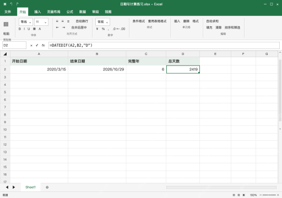Image resolution: width=282 pixels, height=198 pixels.
Task: Confirm formula entry with the checkmark icon
Action: point(37,45)
